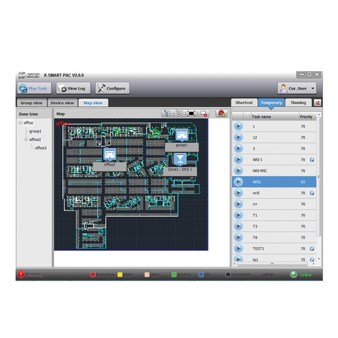The height and width of the screenshot is (338, 338).
Task: Click the repeat icon on tq1 row
Action: pos(312,260)
